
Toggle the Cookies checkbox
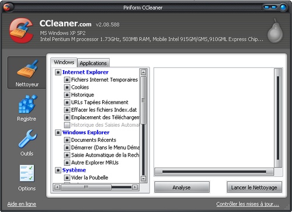click(67, 87)
